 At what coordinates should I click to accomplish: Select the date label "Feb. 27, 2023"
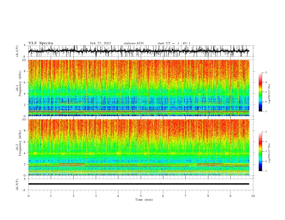tap(100, 43)
